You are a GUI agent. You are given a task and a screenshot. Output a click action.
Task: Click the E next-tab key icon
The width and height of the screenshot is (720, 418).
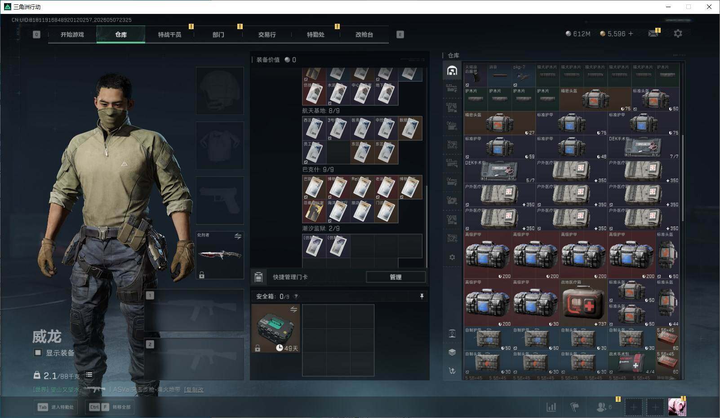400,35
